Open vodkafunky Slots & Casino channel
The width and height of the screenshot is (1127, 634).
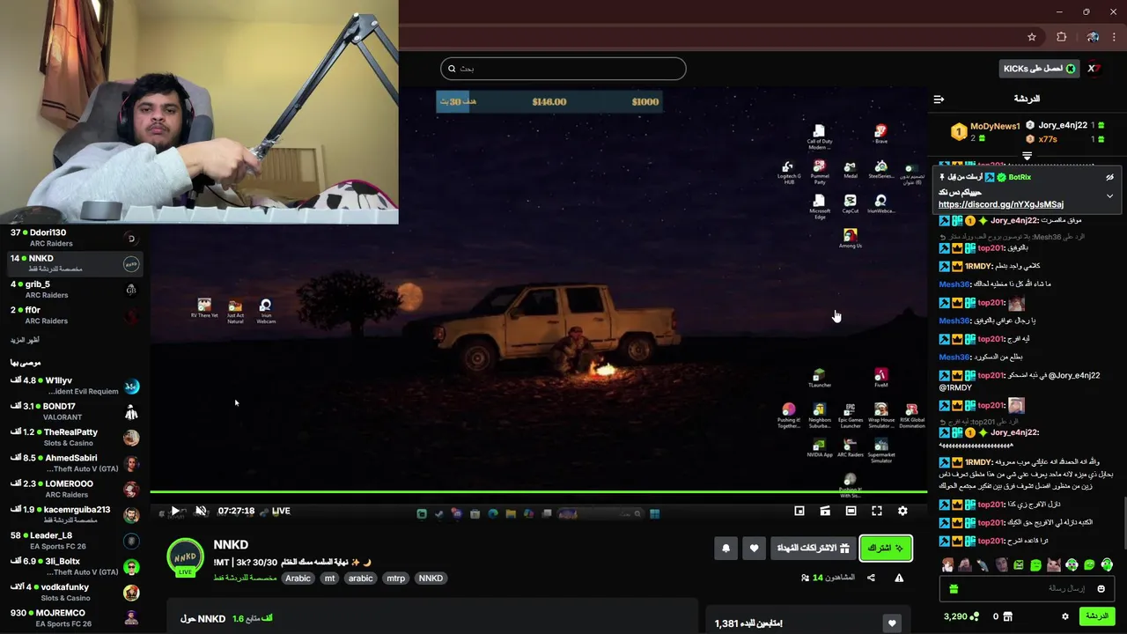[x=74, y=592]
